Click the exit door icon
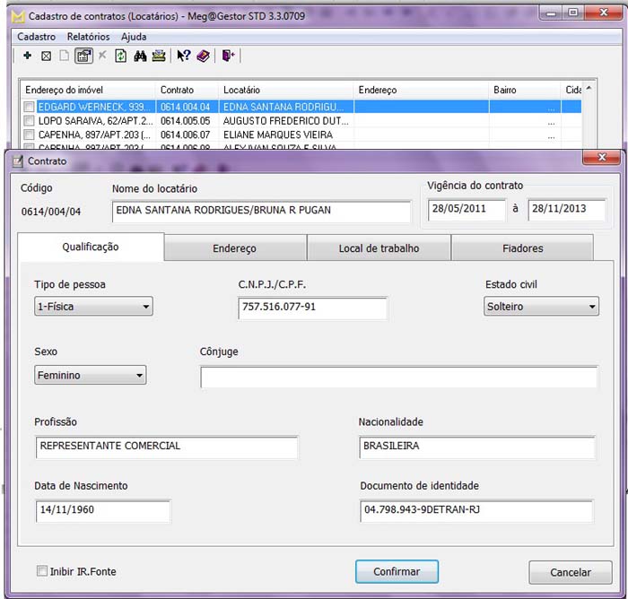 (x=228, y=56)
